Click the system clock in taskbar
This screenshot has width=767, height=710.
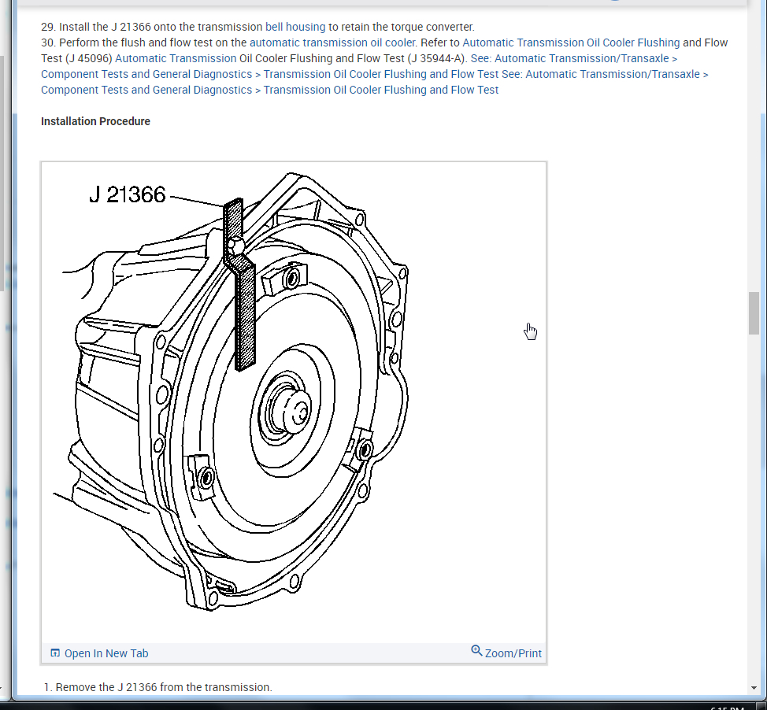[x=727, y=708]
